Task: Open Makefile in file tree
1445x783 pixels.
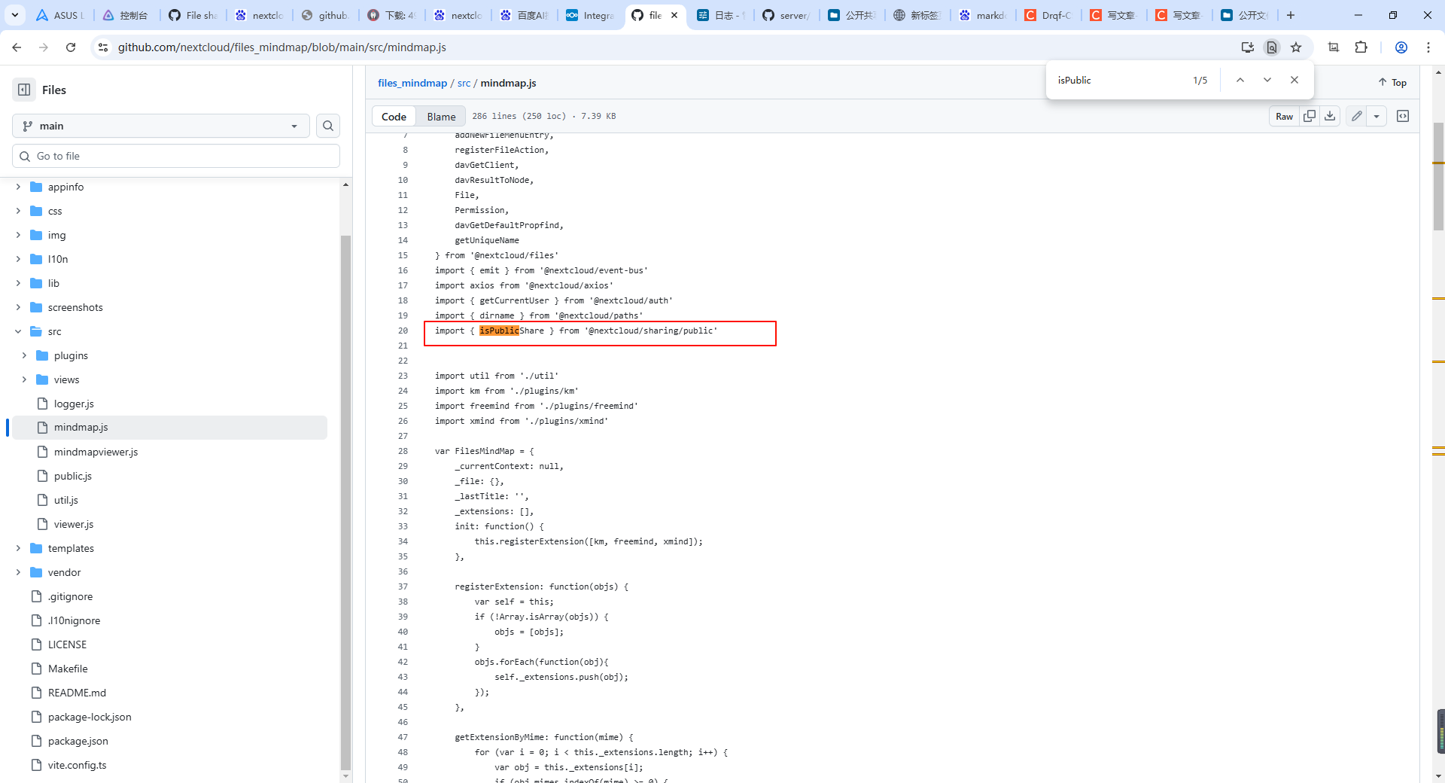Action: [x=68, y=669]
